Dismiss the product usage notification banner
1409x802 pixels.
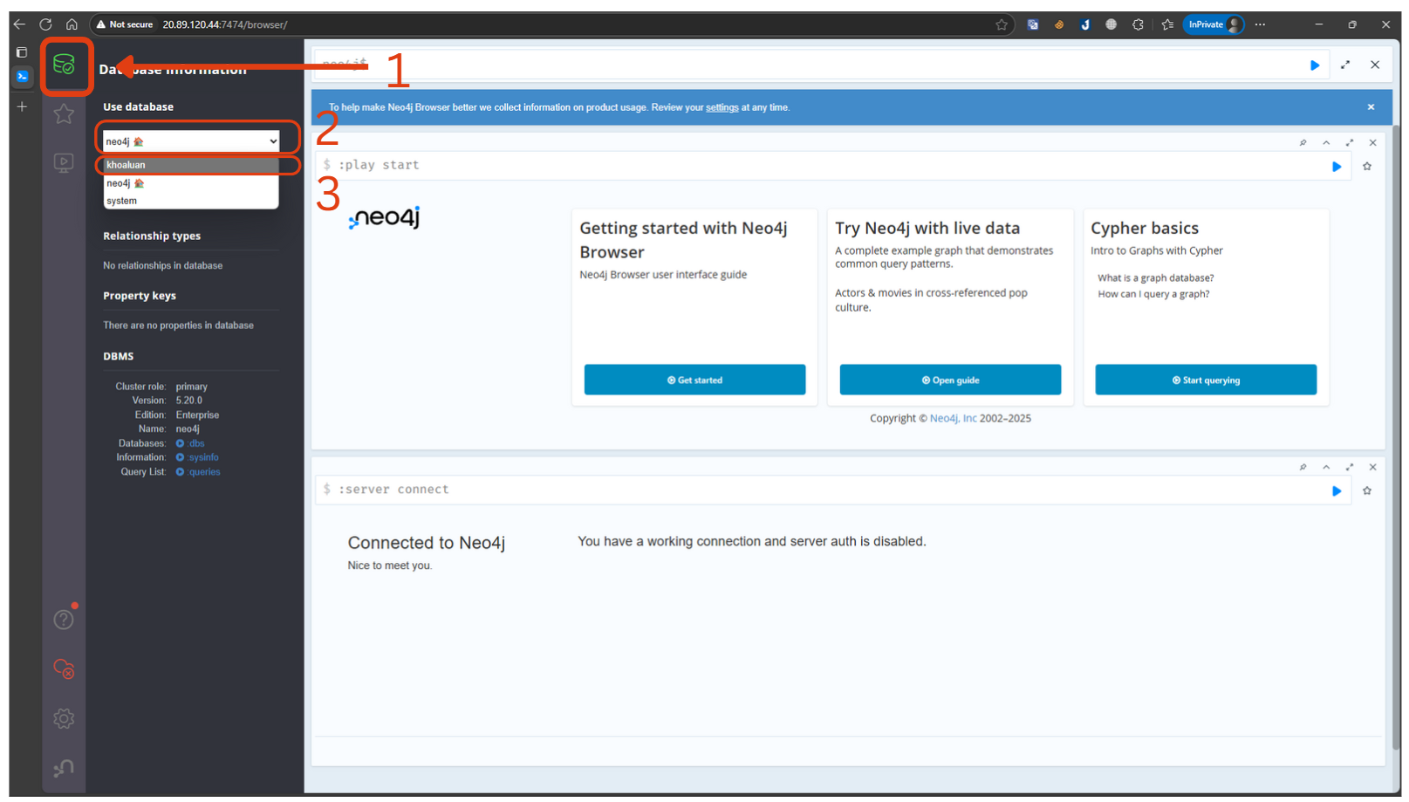click(x=1371, y=107)
